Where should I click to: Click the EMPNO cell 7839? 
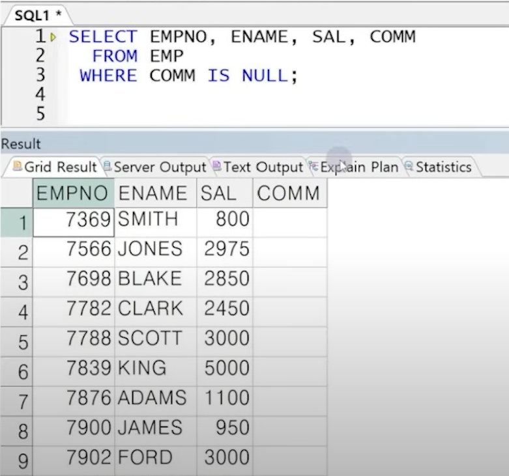pos(74,372)
